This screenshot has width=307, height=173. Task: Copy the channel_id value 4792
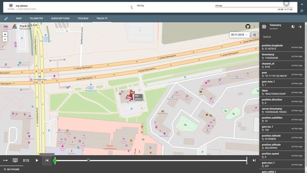click(263, 67)
